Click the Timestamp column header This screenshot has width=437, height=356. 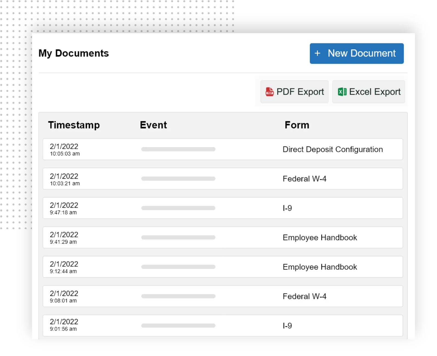point(74,125)
